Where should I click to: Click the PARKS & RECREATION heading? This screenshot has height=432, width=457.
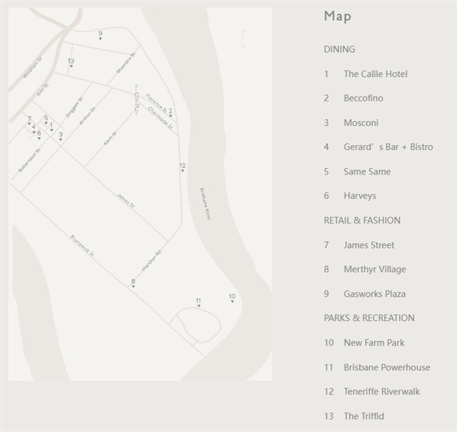[369, 318]
